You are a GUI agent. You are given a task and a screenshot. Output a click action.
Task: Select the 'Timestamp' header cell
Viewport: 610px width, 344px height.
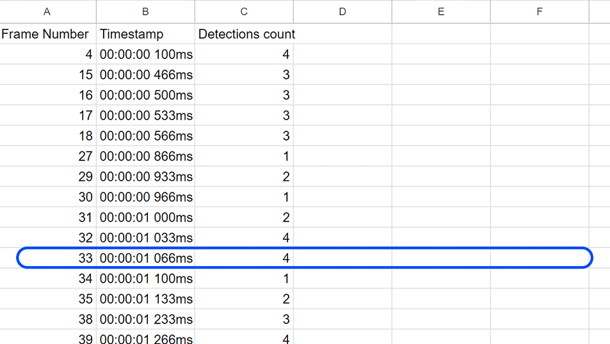tap(145, 34)
